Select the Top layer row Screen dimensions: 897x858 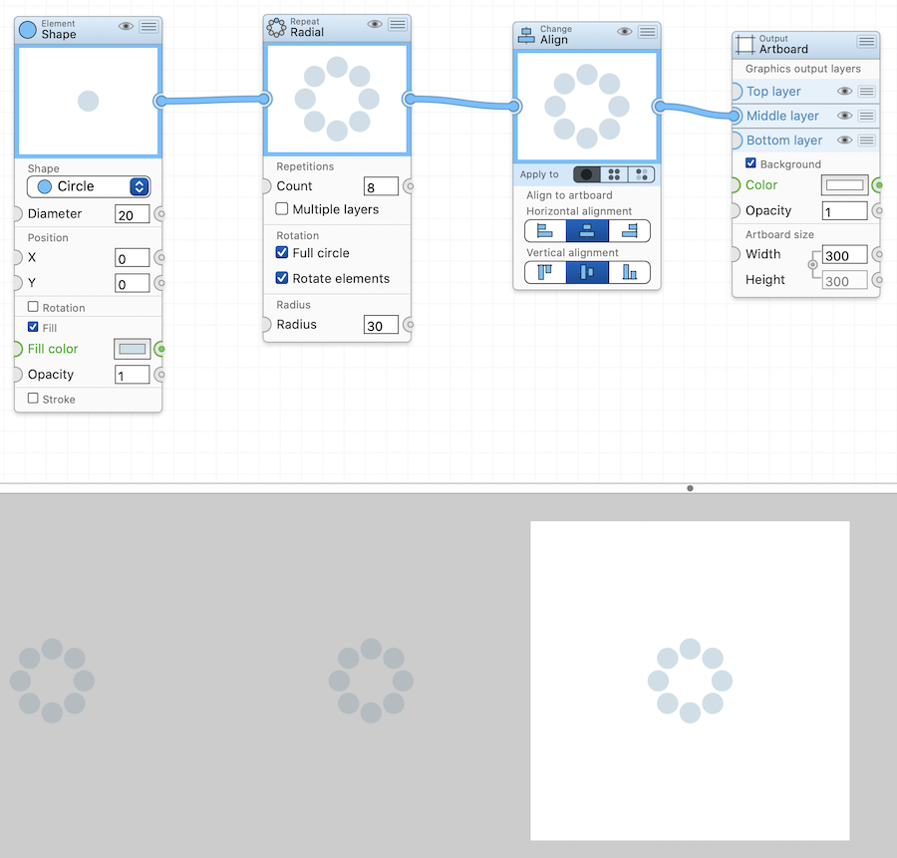(x=805, y=91)
